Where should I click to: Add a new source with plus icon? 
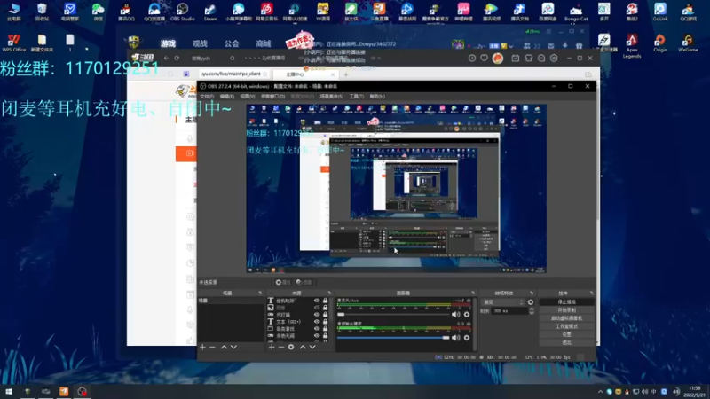tap(272, 347)
